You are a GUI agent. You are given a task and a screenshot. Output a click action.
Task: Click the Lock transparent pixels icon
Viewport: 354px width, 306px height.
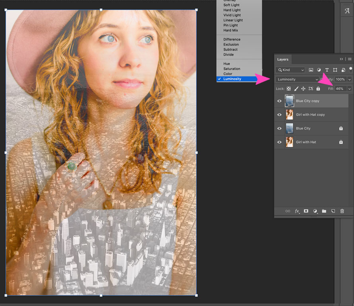coord(289,88)
